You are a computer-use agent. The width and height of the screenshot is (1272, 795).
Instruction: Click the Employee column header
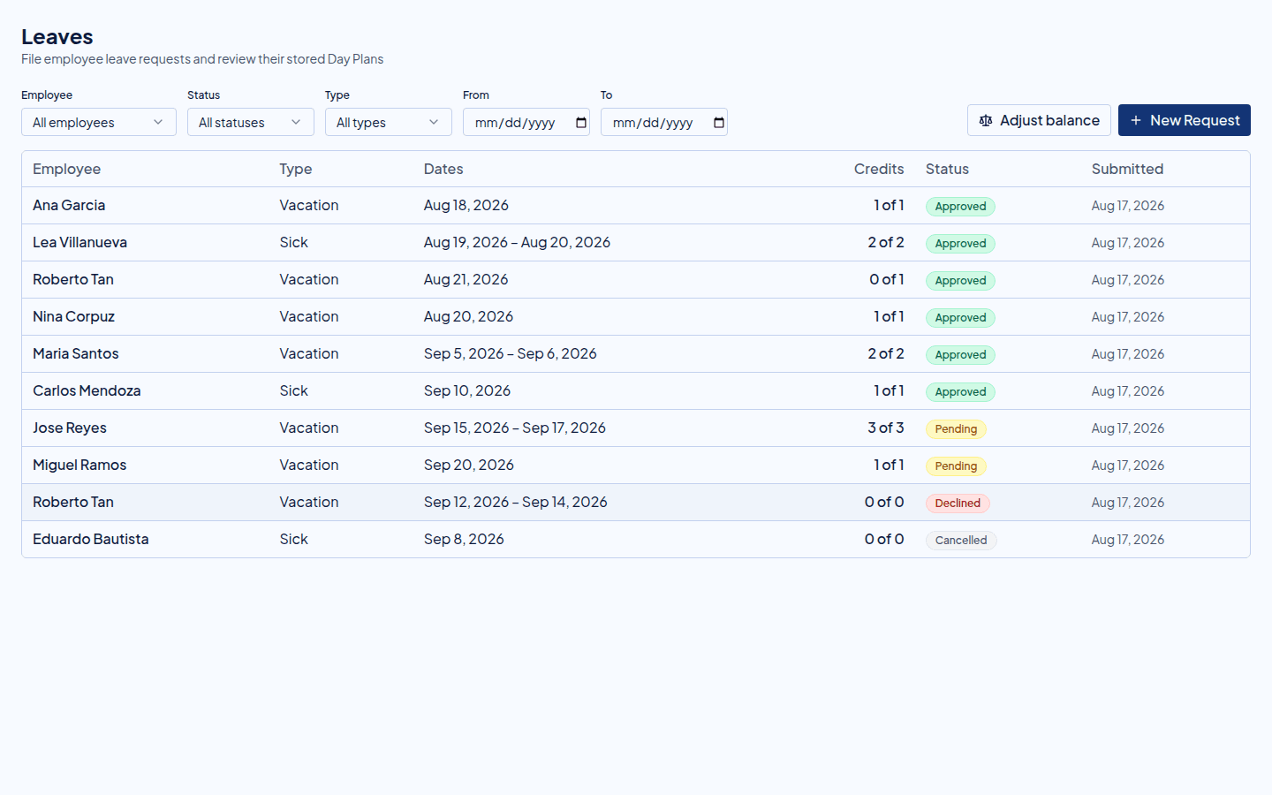coord(67,169)
